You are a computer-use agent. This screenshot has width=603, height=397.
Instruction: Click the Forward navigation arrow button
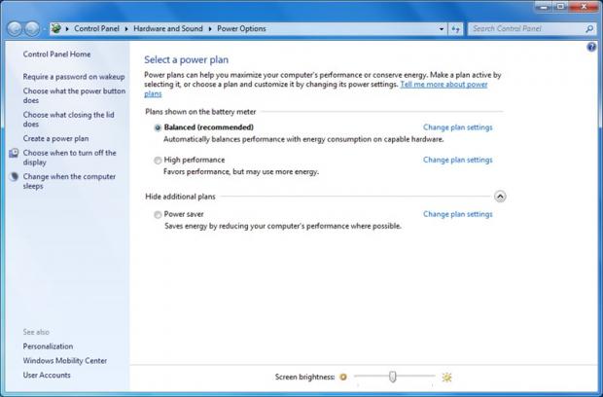click(32, 29)
